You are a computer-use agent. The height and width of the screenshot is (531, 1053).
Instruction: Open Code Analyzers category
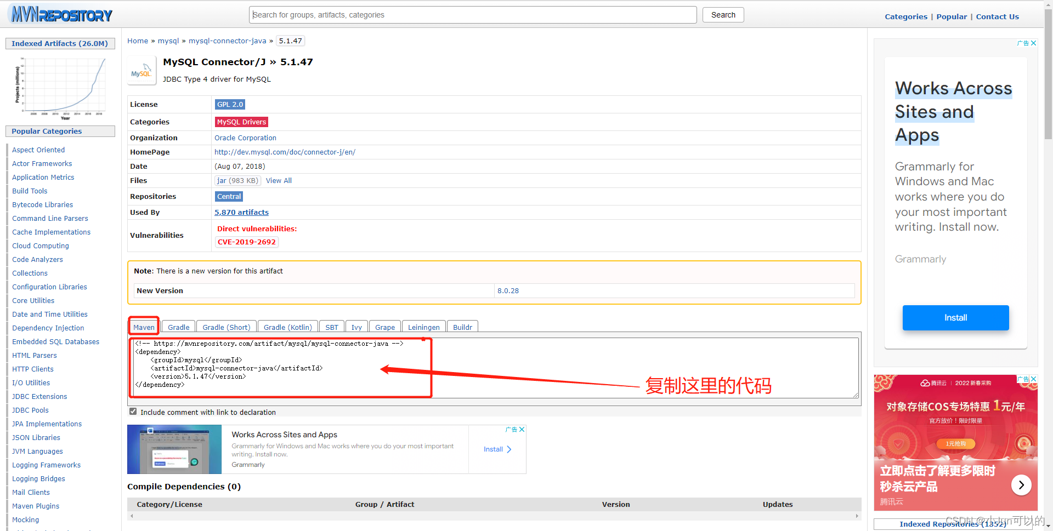[x=37, y=260]
